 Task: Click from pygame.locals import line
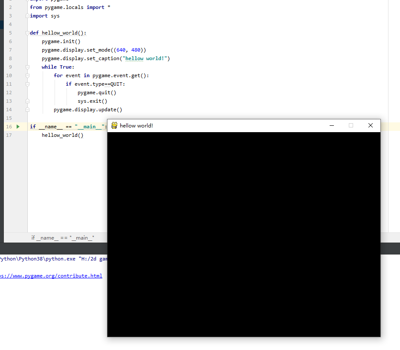(70, 7)
